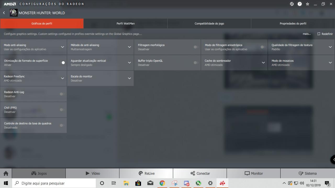Screen dimensions: 335x188
Task: Click the side panel arrow at right edge
Action: pyautogui.click(x=333, y=159)
